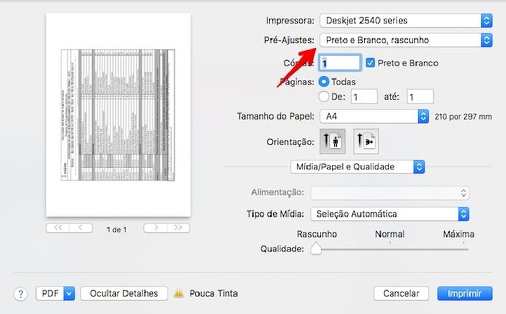
Task: Open the Impressora dropdown
Action: point(406,21)
